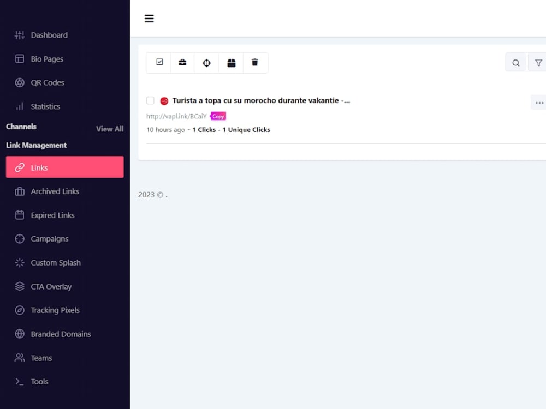Image resolution: width=546 pixels, height=409 pixels.
Task: Open the filter dropdown
Action: 538,62
